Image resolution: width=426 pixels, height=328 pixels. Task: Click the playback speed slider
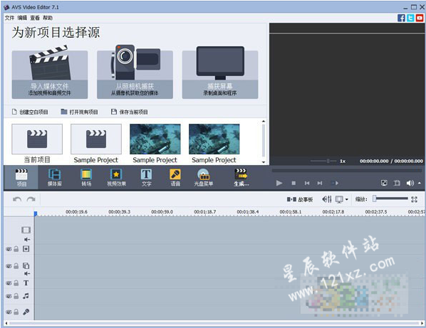(x=323, y=161)
